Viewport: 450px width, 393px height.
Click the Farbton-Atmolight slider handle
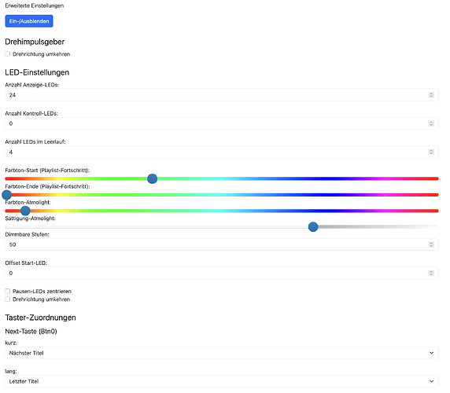coord(25,211)
